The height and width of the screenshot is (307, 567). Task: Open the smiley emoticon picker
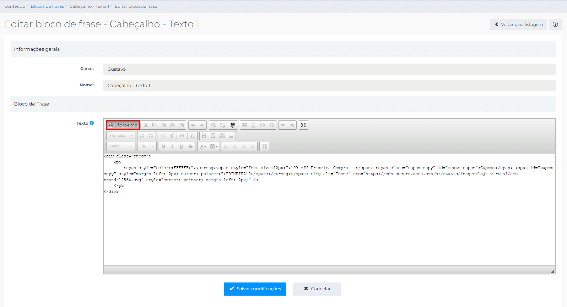coord(263,125)
